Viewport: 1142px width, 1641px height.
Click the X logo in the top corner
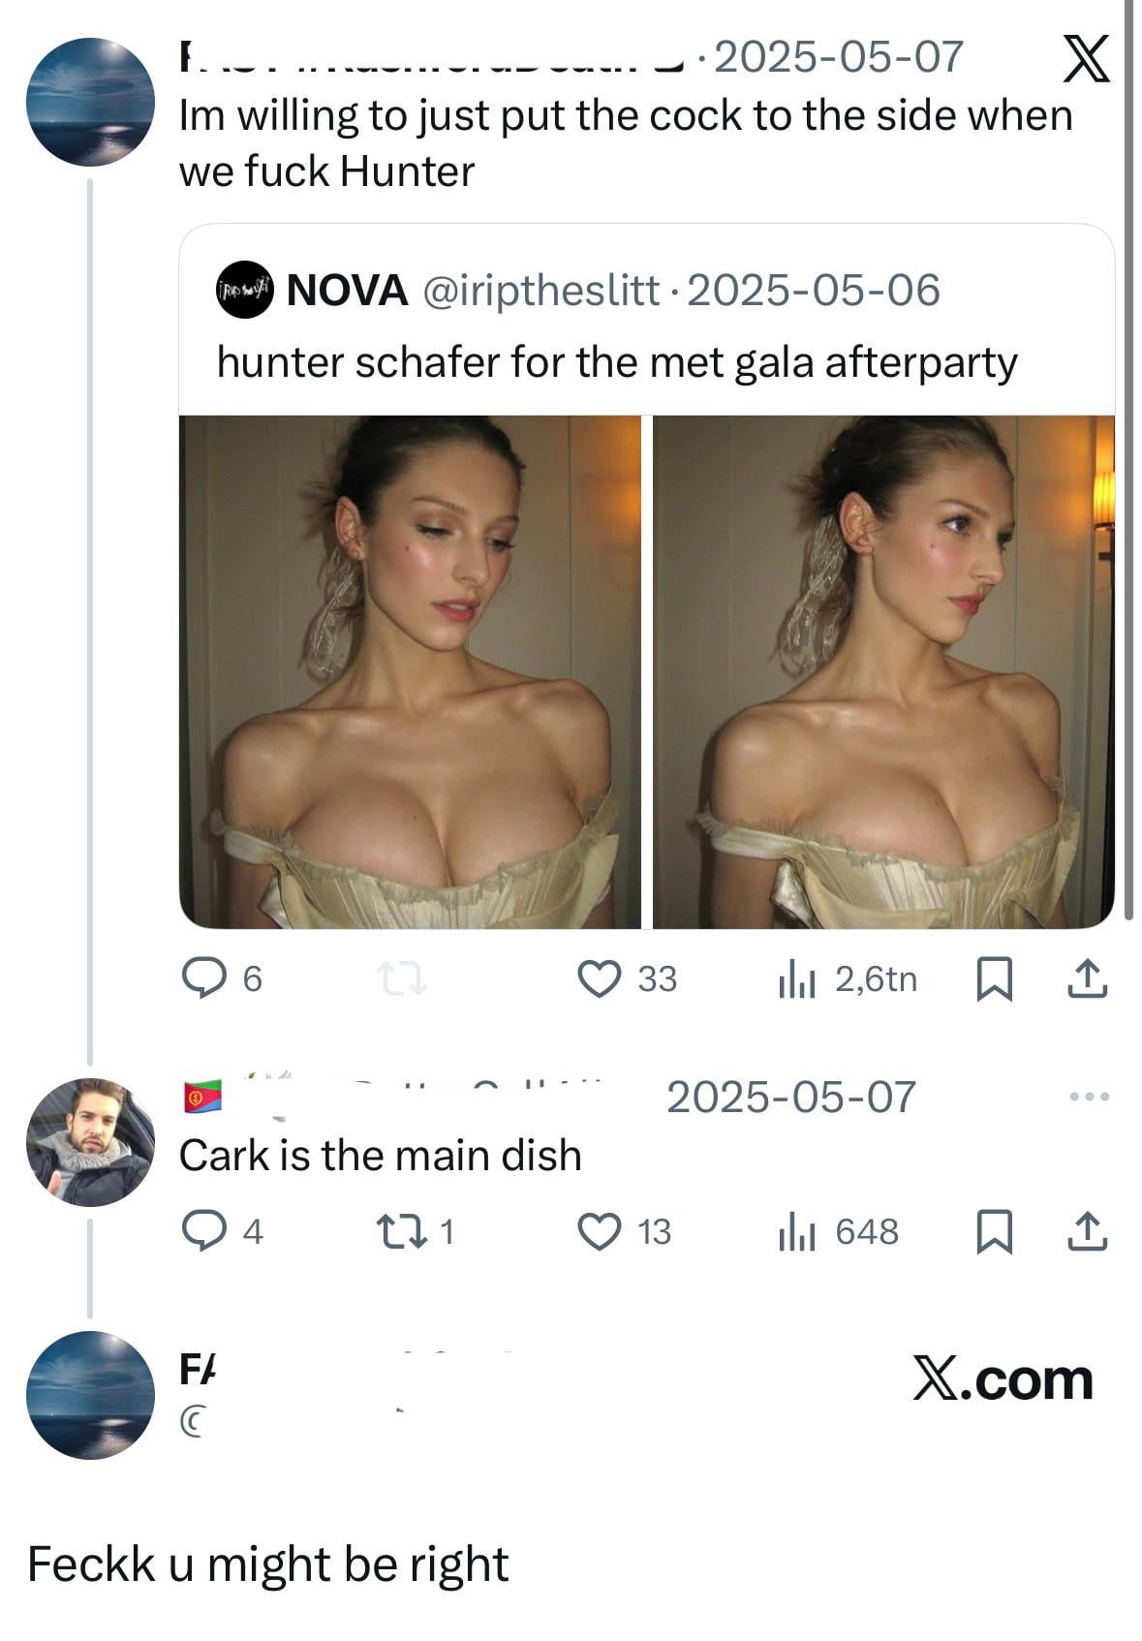point(1087,59)
